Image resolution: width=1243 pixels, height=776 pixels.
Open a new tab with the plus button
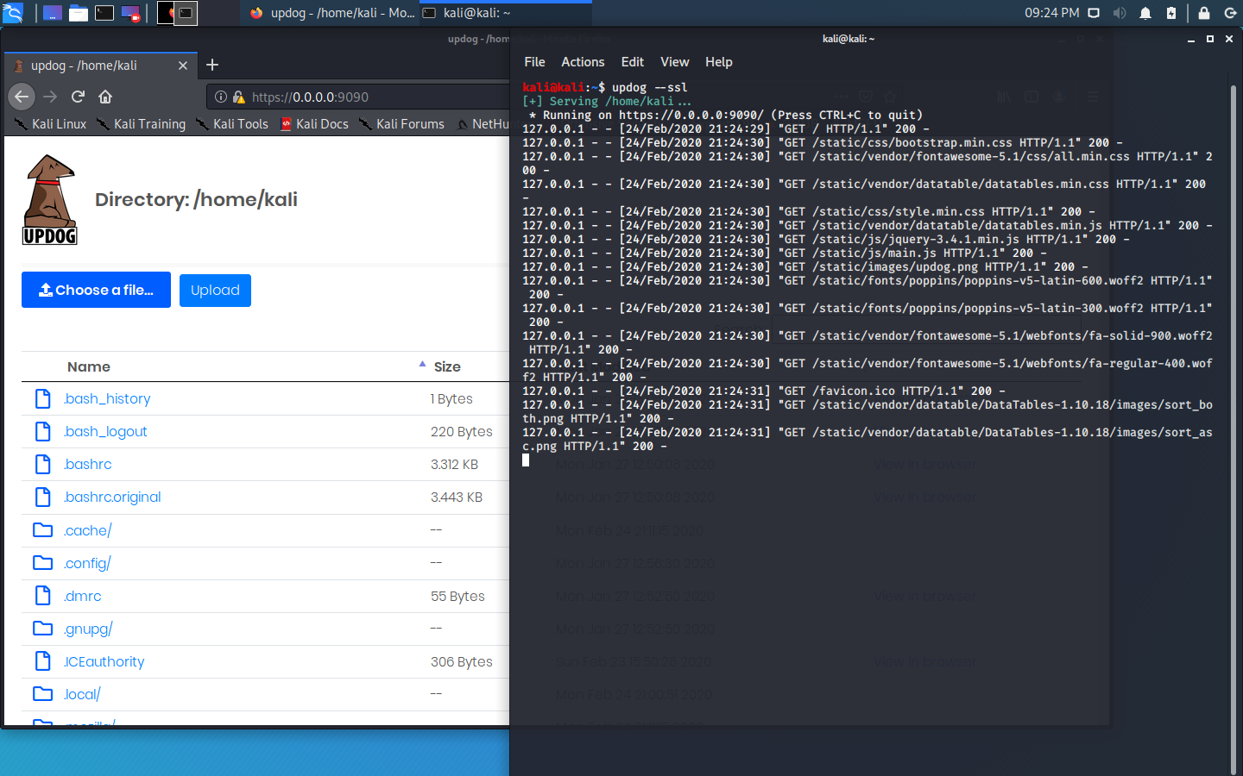pos(211,65)
